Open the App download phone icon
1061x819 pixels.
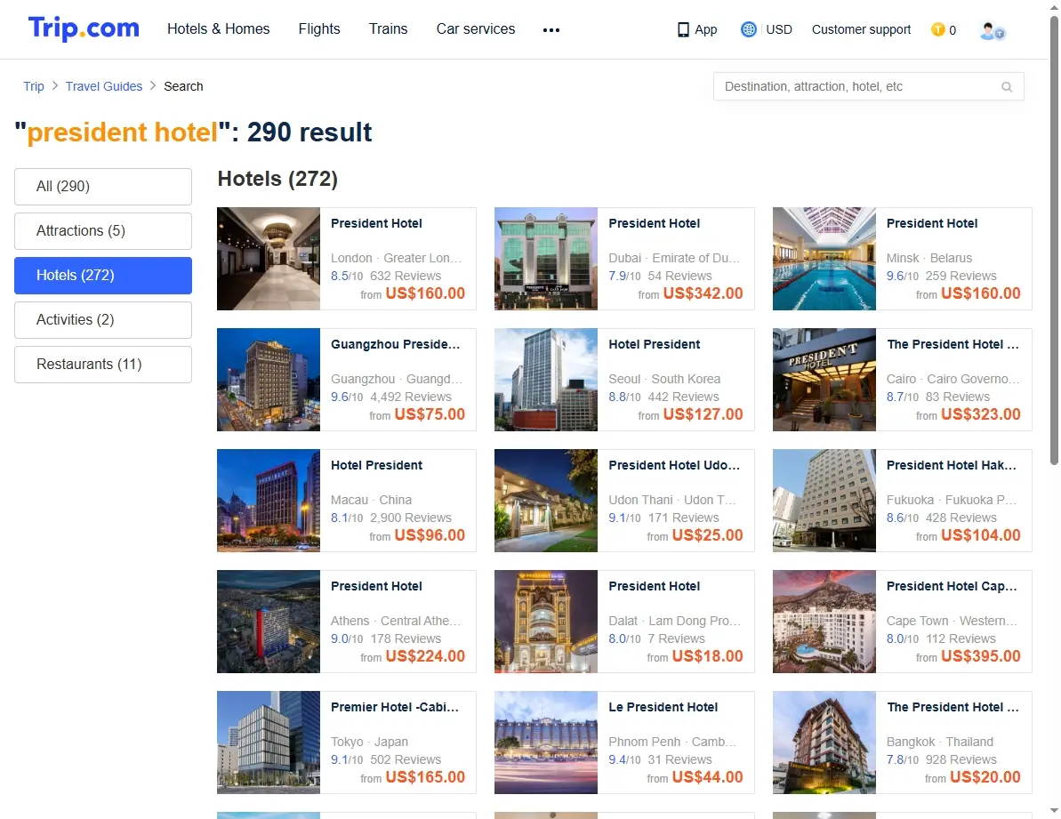click(x=683, y=29)
